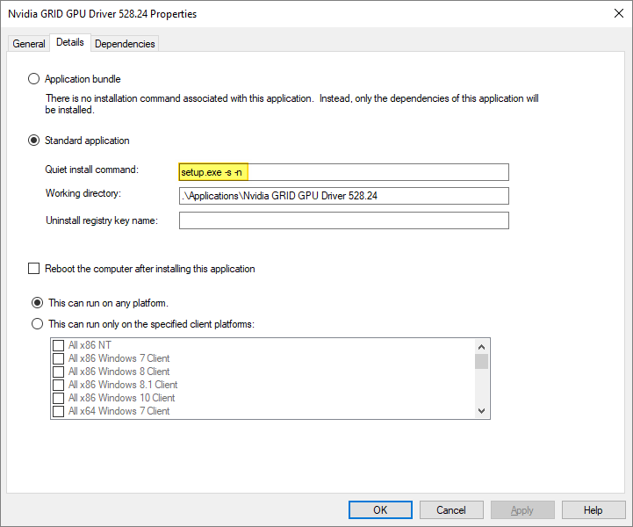
Task: Enable reboot after installing this application
Action: 35,269
